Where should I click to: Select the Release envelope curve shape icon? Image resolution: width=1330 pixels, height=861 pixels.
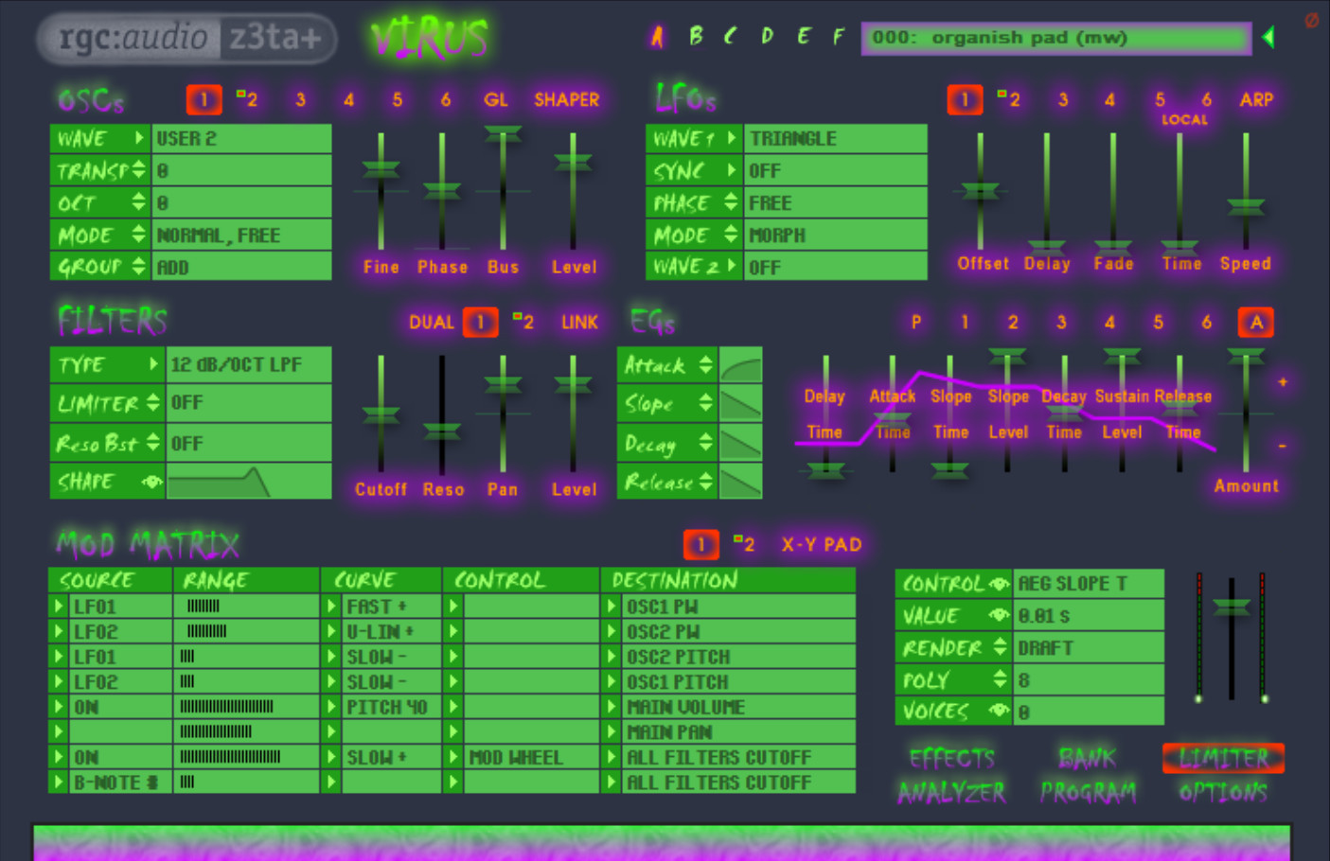740,482
